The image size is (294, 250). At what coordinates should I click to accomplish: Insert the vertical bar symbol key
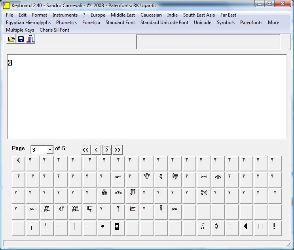click(75, 228)
